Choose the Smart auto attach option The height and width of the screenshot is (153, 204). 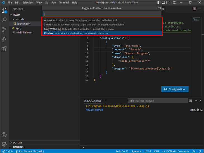[48, 25]
